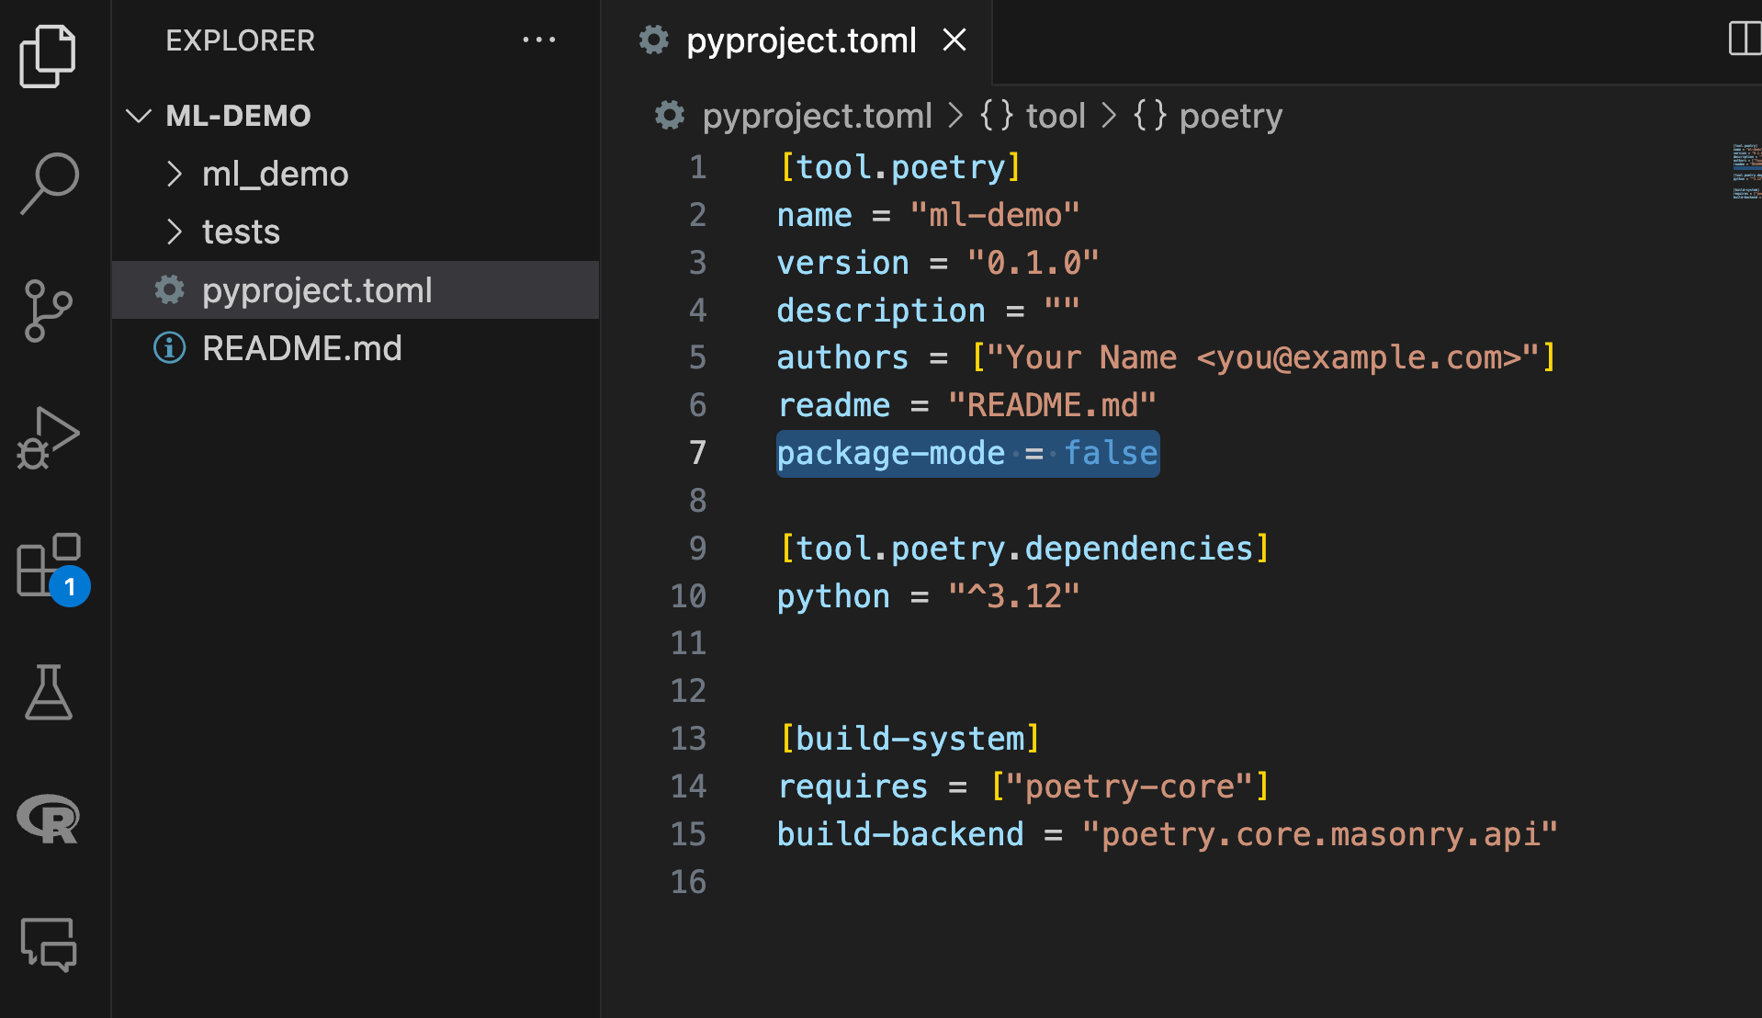Open the R extension panel
This screenshot has width=1762, height=1018.
point(48,819)
